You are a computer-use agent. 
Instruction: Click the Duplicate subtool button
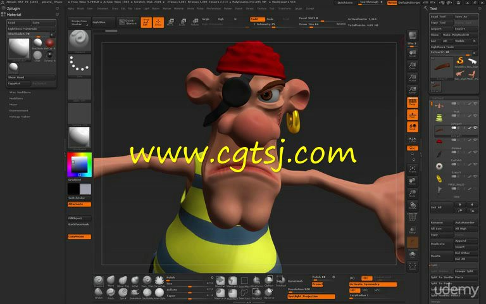pos(442,244)
